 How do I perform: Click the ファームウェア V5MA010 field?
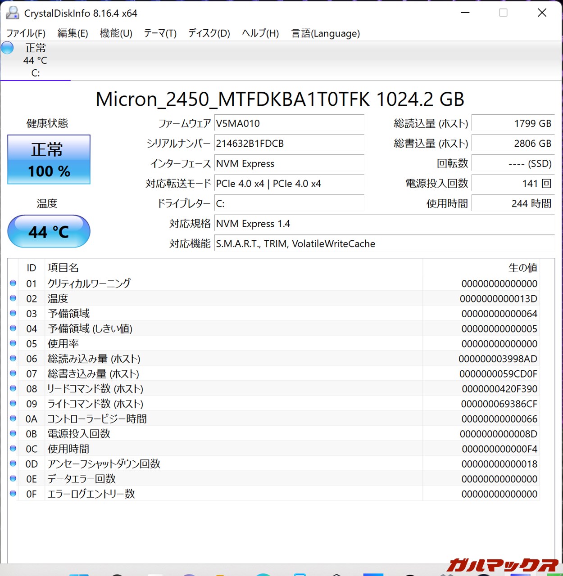click(289, 124)
